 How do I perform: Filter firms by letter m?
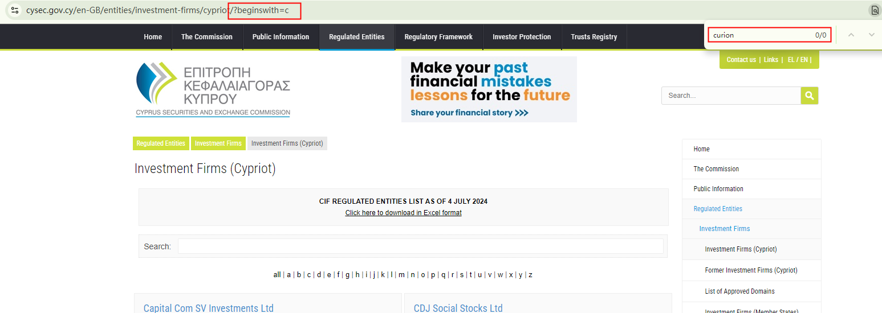point(401,275)
